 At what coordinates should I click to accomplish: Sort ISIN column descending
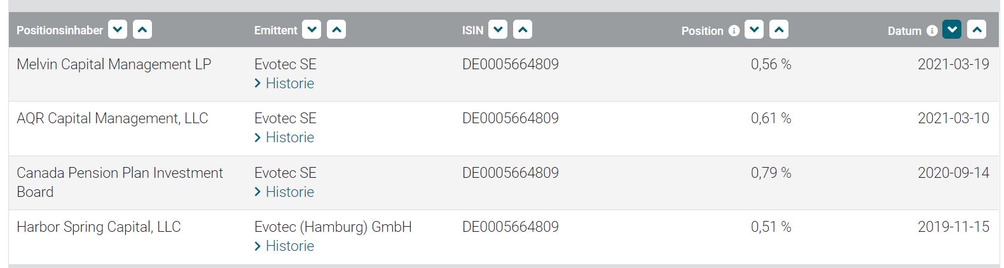click(498, 30)
